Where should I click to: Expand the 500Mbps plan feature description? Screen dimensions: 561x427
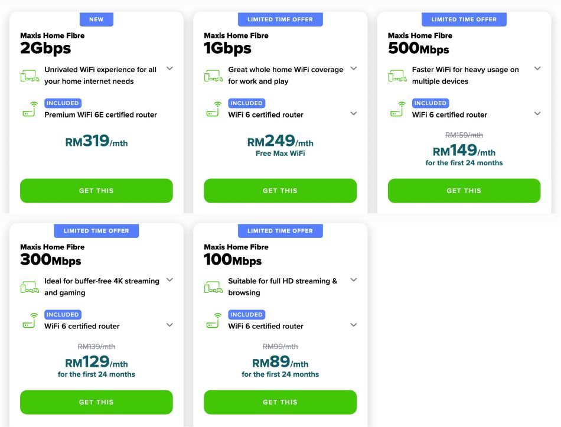pyautogui.click(x=537, y=68)
